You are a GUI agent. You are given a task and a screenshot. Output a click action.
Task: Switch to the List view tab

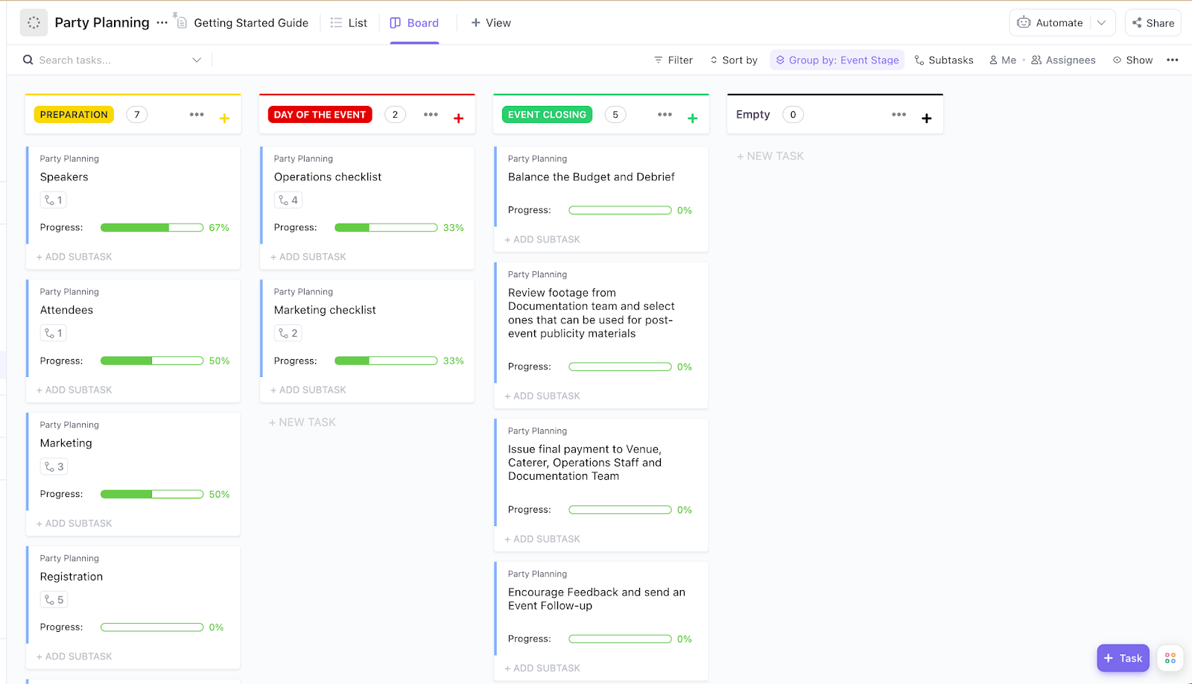(349, 23)
